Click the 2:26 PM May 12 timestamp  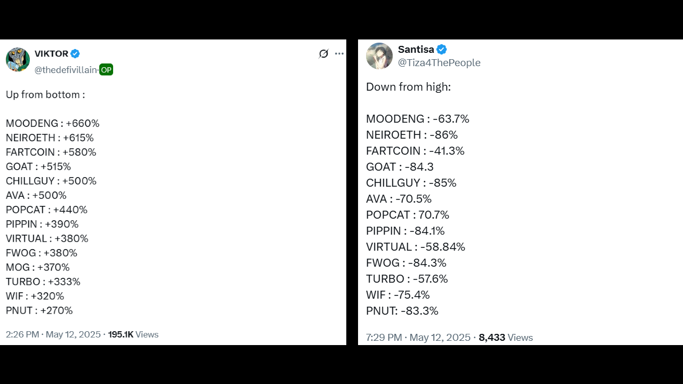53,334
